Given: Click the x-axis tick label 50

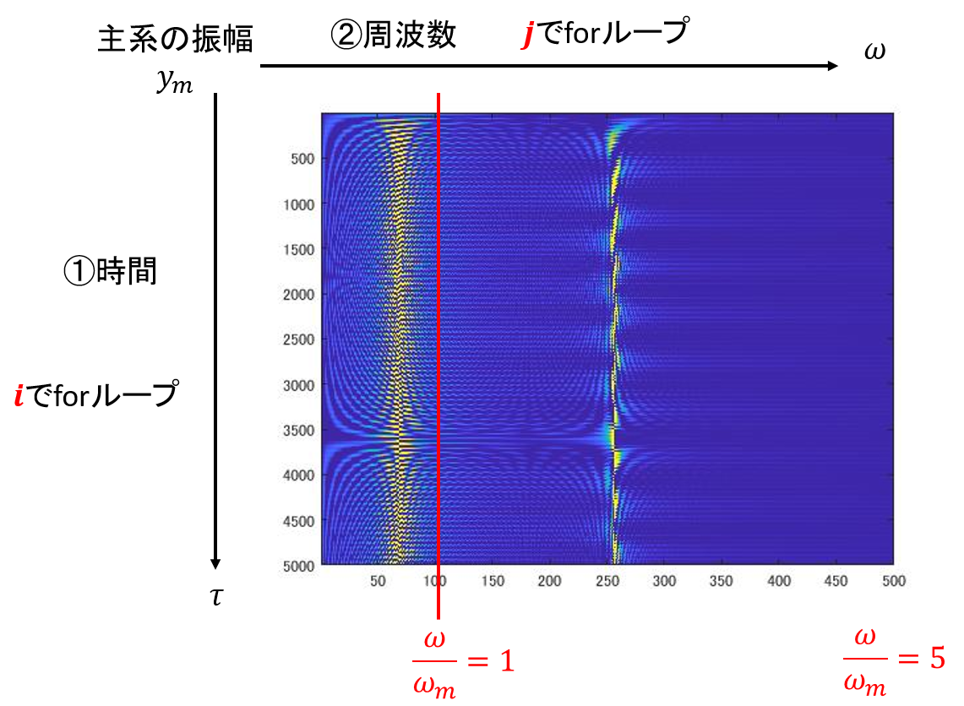Looking at the screenshot, I should pyautogui.click(x=378, y=581).
